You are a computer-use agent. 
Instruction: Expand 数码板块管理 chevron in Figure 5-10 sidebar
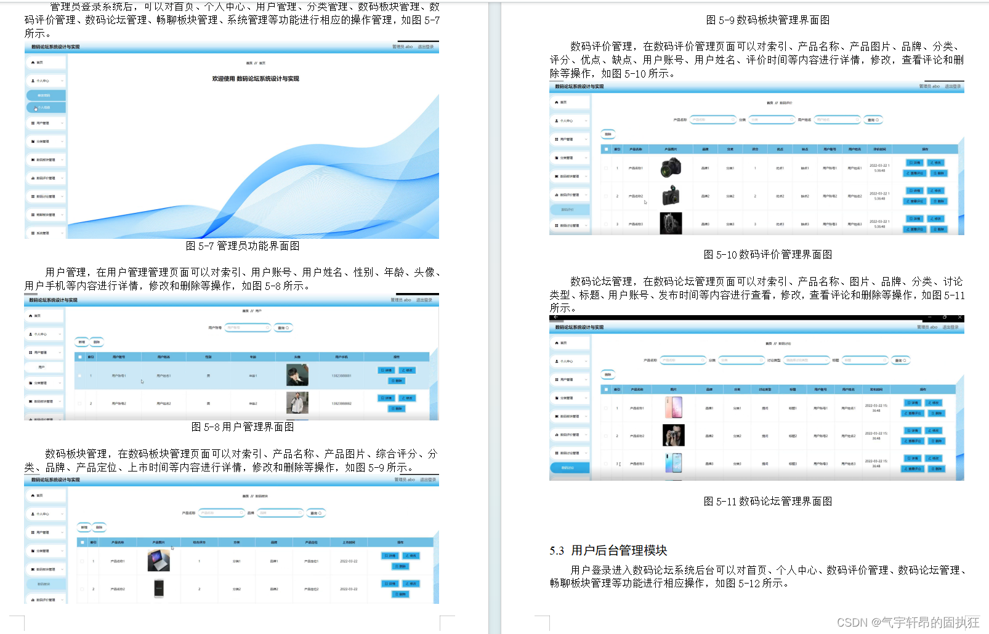coord(586,177)
